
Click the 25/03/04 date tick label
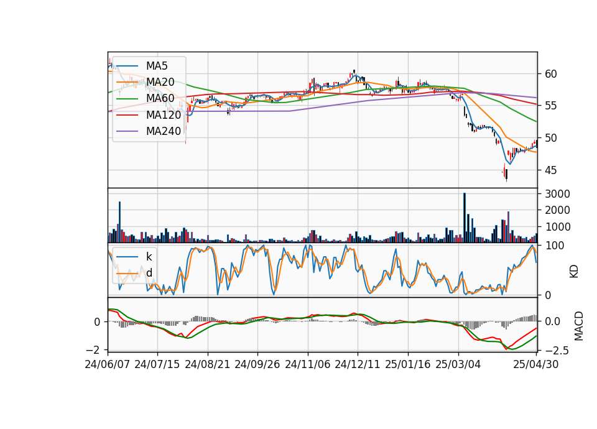point(458,364)
